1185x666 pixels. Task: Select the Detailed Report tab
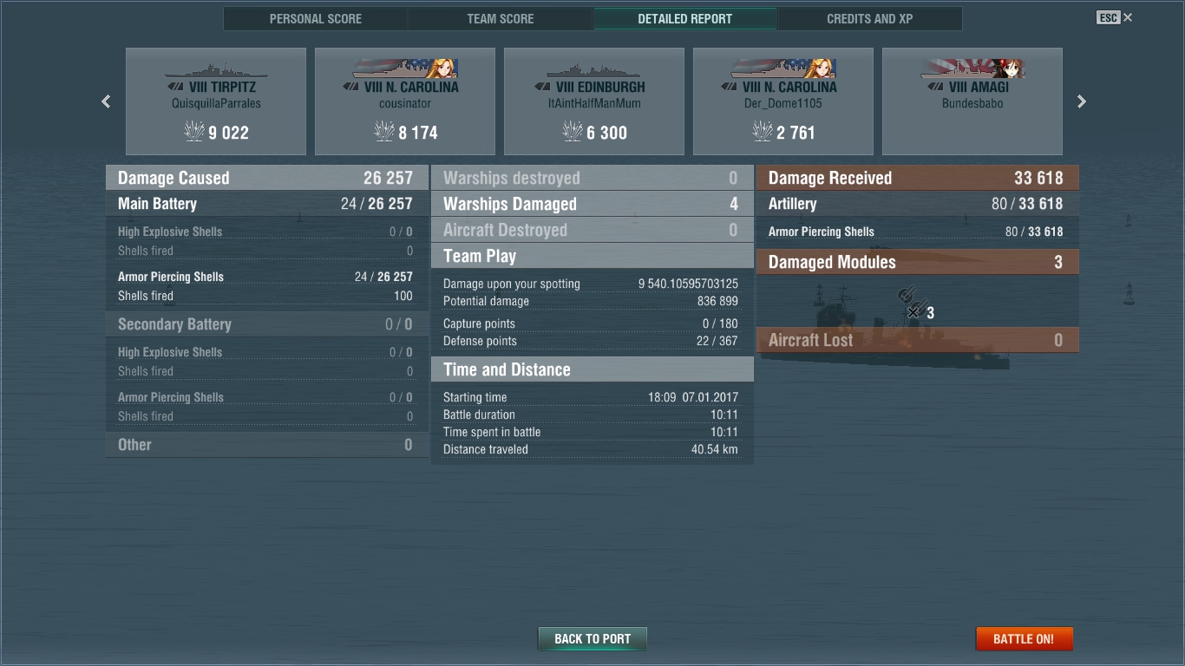tap(685, 18)
